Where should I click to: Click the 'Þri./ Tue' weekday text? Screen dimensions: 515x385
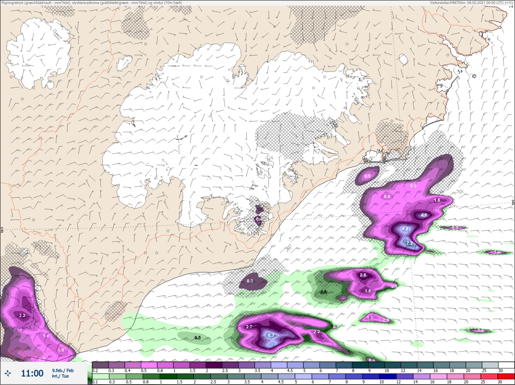60,376
